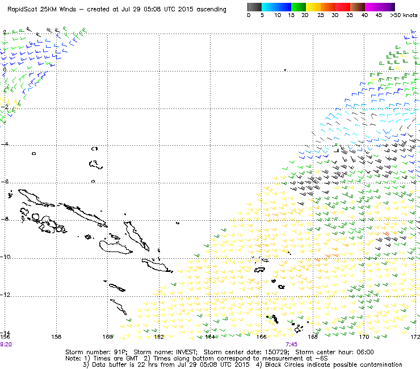Click the purple 45-50 knots color swatch

pyautogui.click(x=387, y=7)
